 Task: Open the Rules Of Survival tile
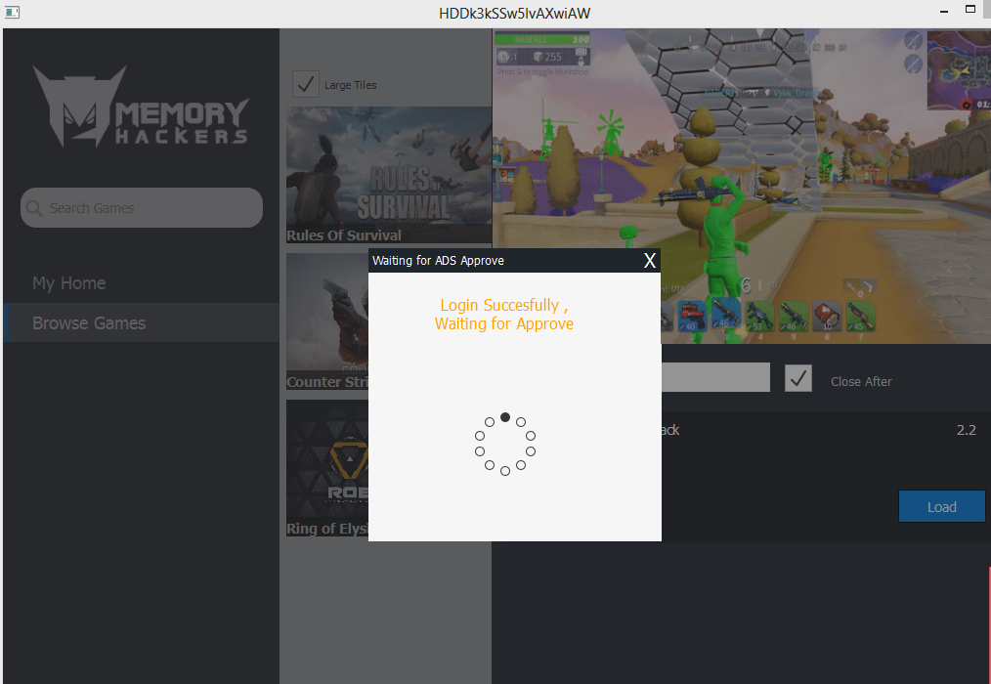click(x=389, y=175)
